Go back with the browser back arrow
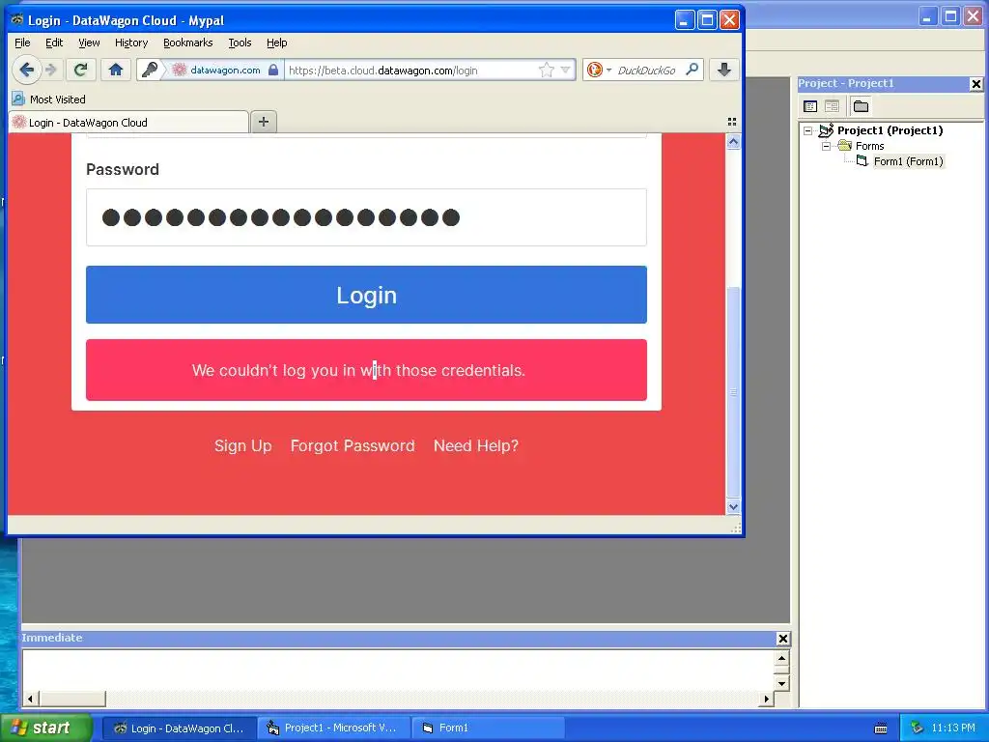The height and width of the screenshot is (742, 989). (26, 70)
